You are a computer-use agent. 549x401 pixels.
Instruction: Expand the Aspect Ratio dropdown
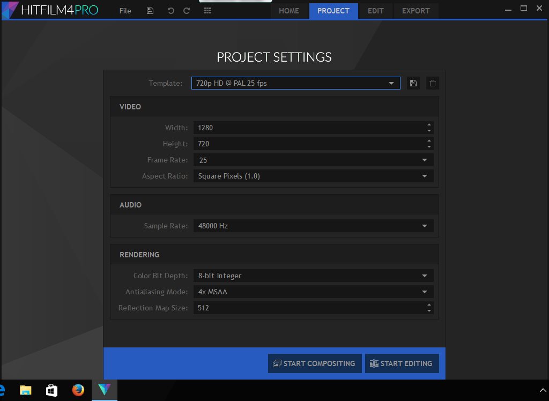pyautogui.click(x=425, y=176)
